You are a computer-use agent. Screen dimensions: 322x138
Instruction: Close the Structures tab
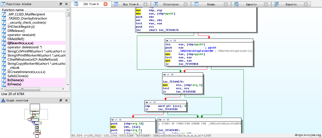click(186, 4)
